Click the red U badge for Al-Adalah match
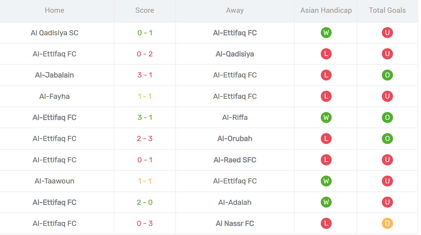Viewport: 421px width, 235px height. [x=387, y=202]
